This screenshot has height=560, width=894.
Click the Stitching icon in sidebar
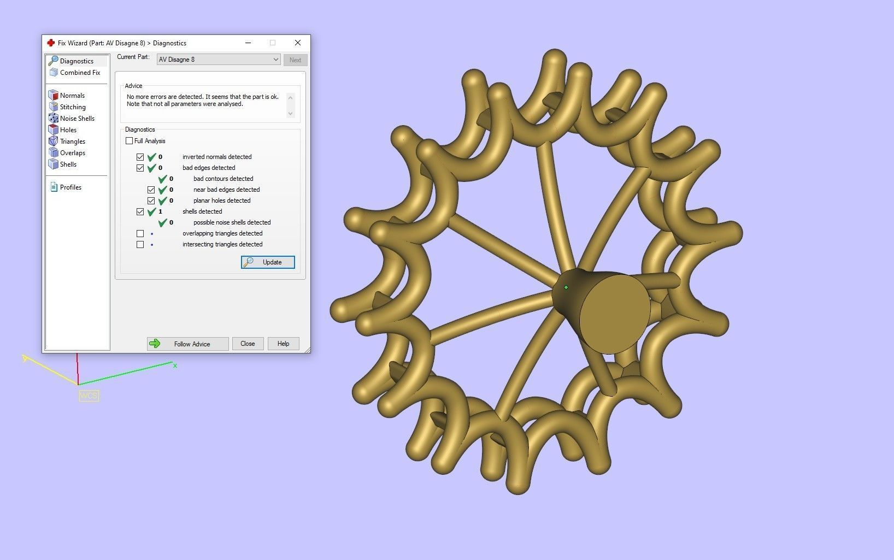[53, 107]
